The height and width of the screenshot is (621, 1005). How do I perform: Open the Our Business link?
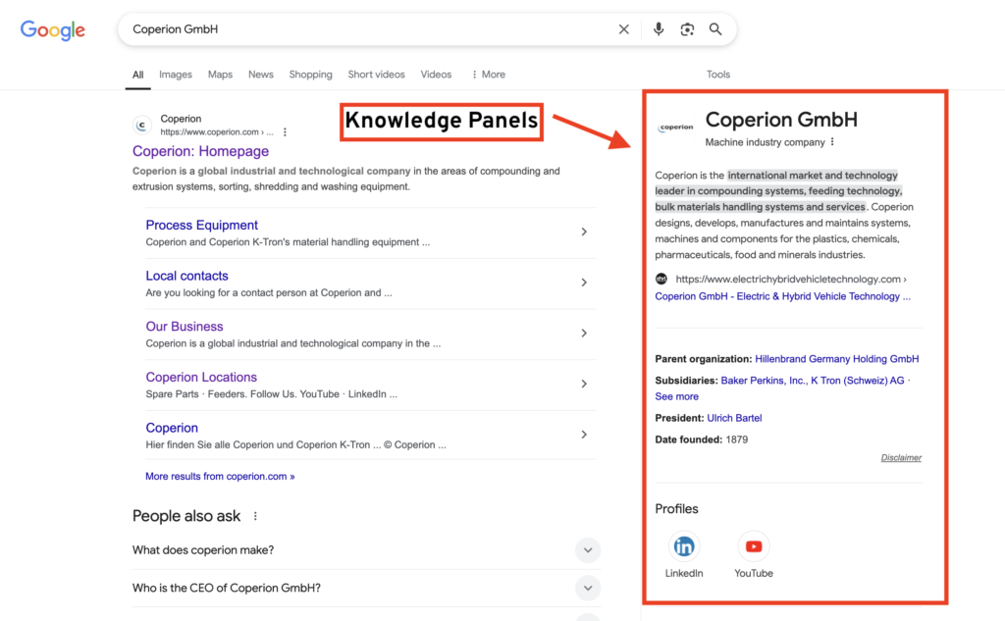click(x=184, y=327)
